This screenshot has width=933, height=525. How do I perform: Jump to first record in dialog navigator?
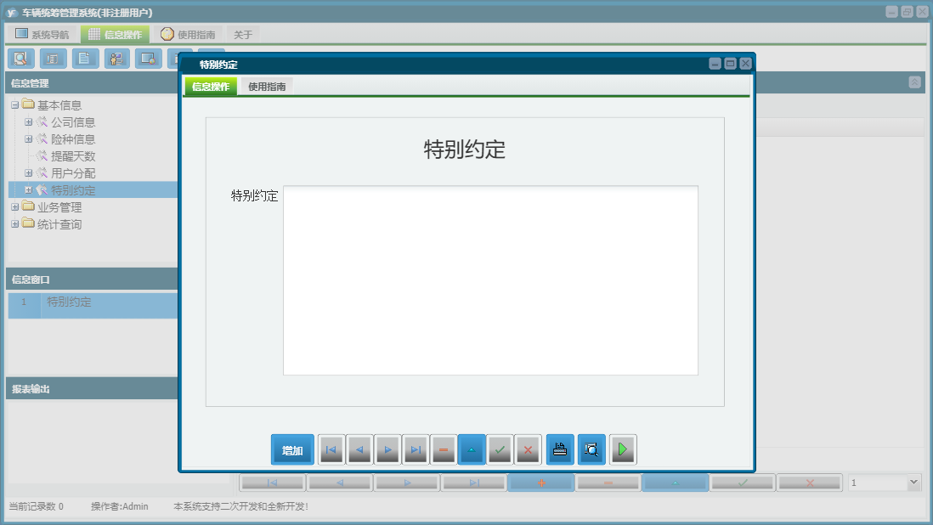pos(331,449)
